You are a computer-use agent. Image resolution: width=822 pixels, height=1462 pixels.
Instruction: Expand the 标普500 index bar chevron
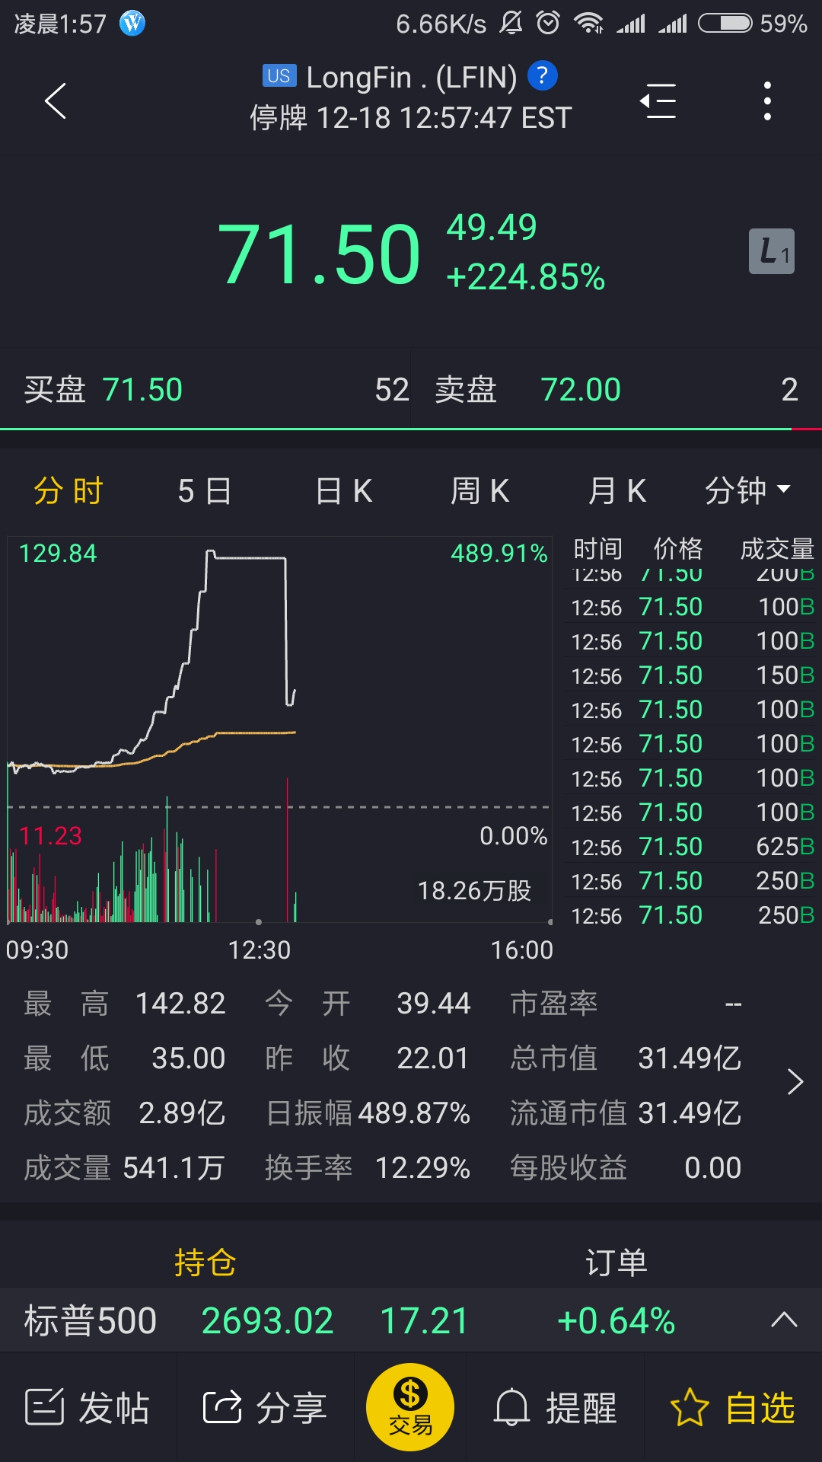784,1320
